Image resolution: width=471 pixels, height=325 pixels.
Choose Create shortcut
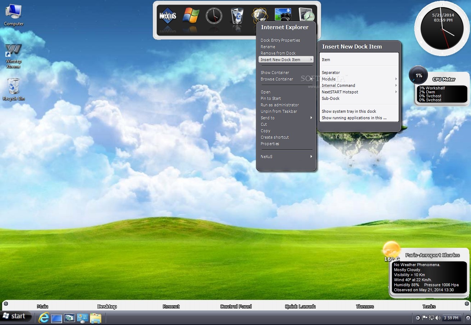tap(286, 137)
